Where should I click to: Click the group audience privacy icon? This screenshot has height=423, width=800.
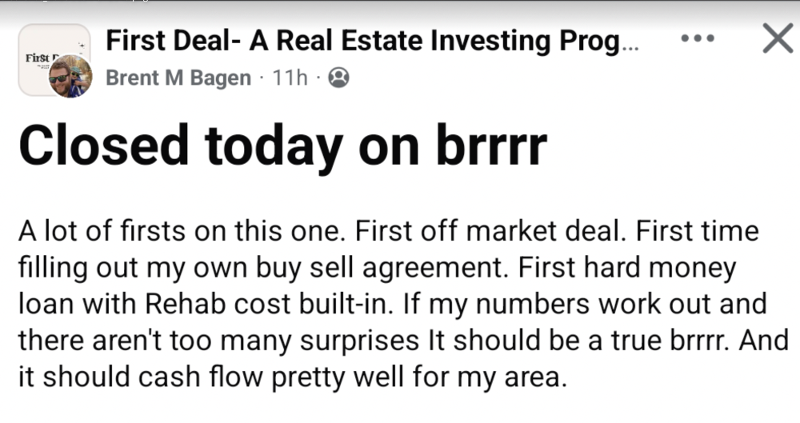pos(339,78)
